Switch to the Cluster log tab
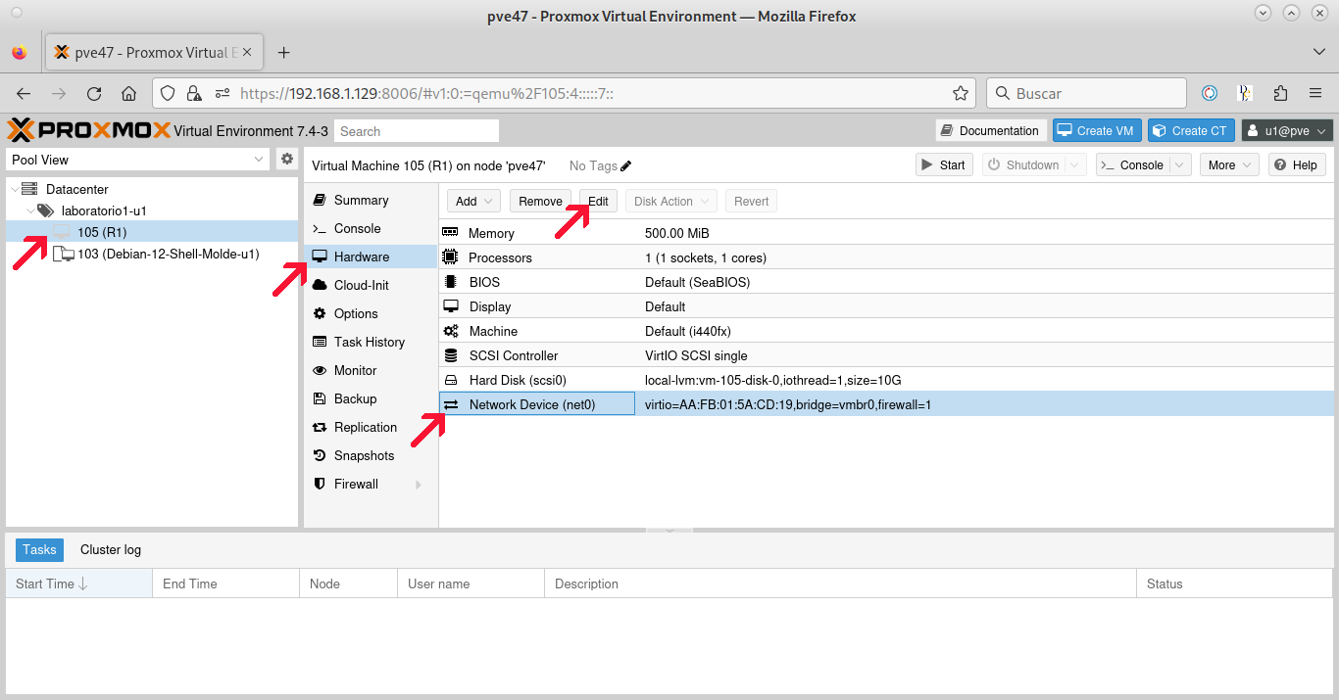 pyautogui.click(x=111, y=549)
